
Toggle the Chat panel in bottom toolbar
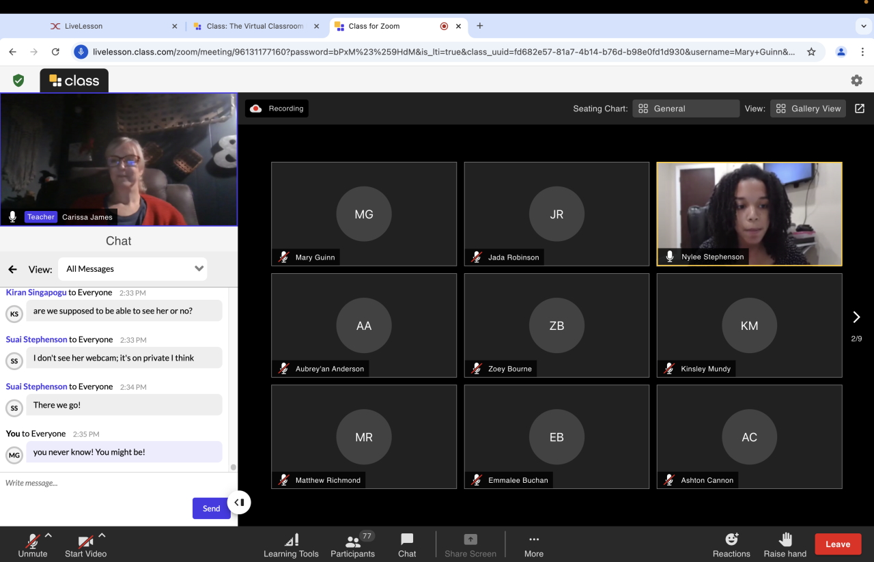(x=407, y=545)
